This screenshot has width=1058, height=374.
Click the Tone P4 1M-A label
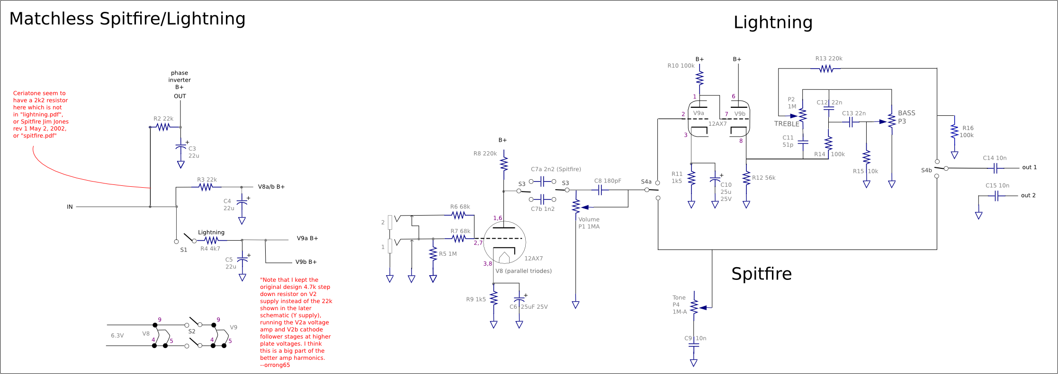click(x=680, y=305)
